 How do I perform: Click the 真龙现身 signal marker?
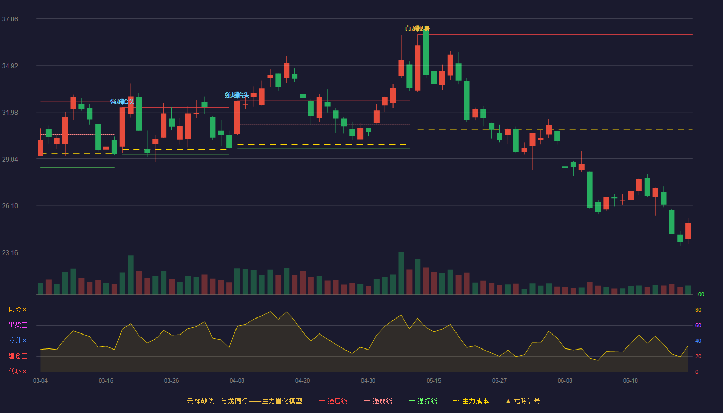point(417,28)
